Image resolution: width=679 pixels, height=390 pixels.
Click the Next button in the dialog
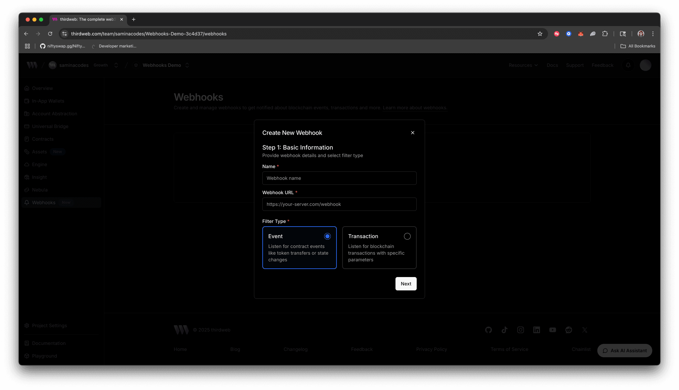coord(406,283)
